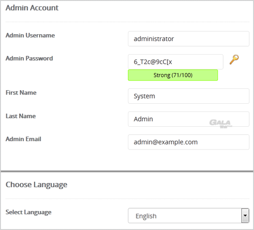
Task: Click the Admin Username label
Action: pos(30,35)
